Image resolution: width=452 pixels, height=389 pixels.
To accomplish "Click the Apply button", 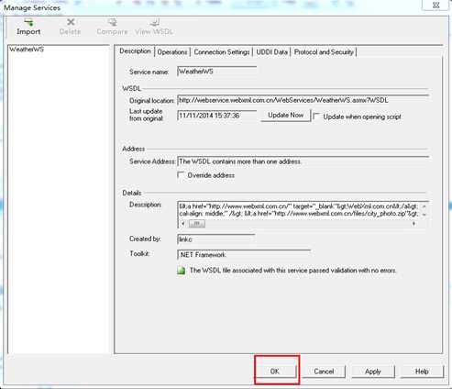I will (x=373, y=372).
